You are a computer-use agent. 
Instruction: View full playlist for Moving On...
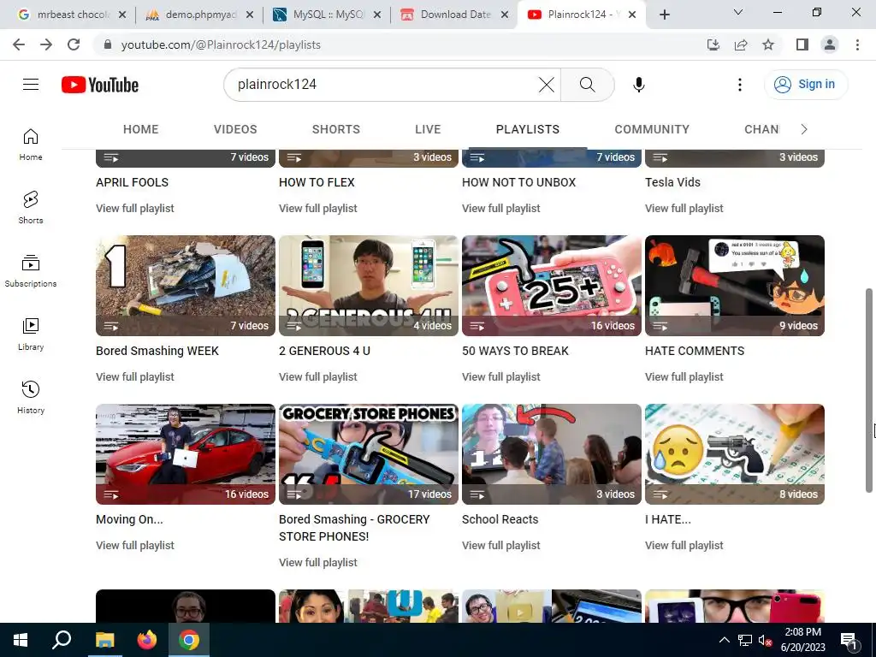pos(134,545)
